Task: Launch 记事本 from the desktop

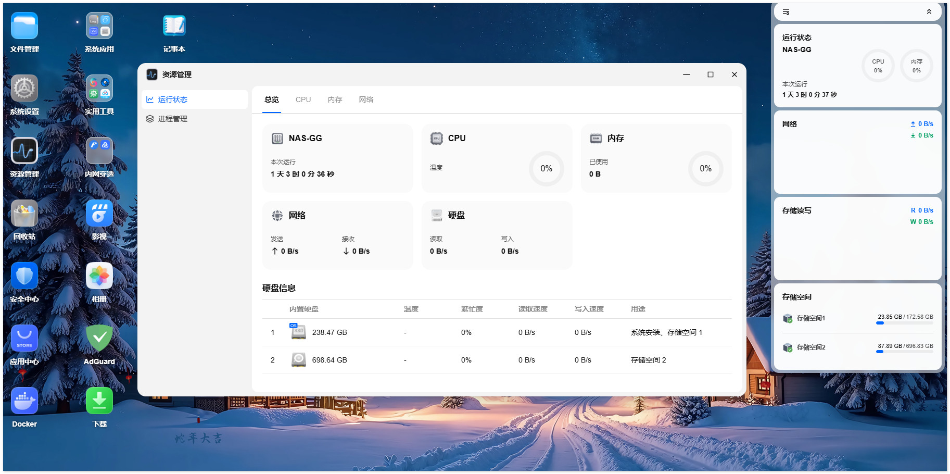Action: 174,26
